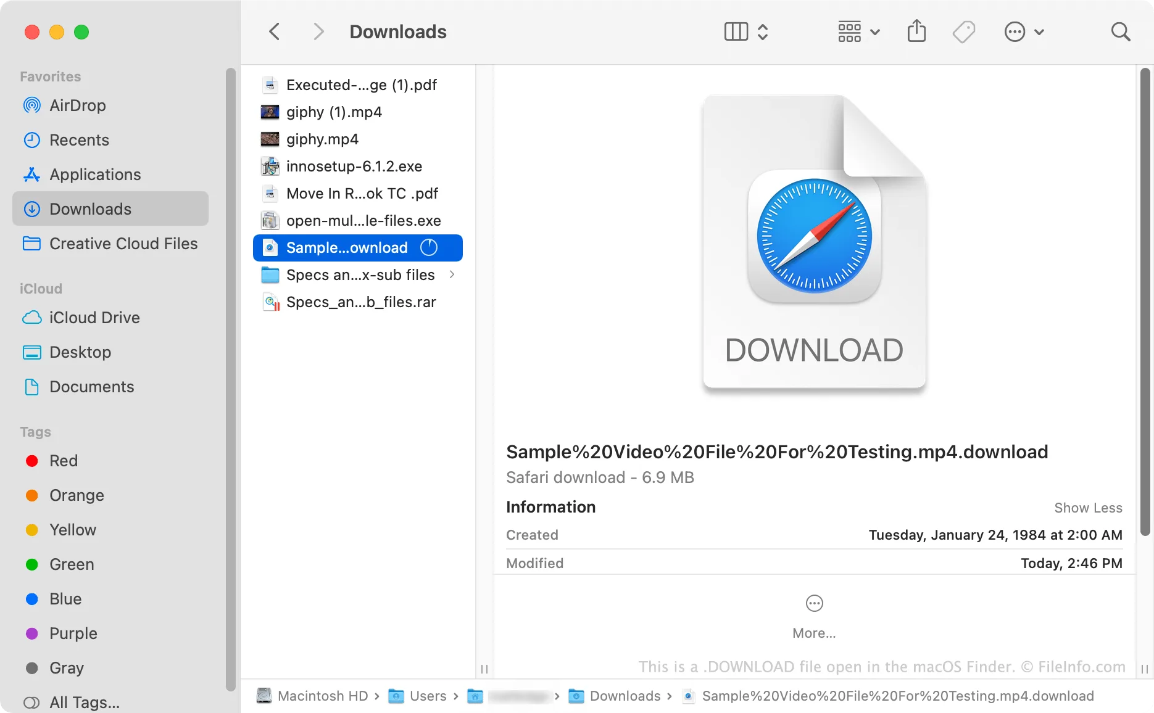This screenshot has height=713, width=1154.
Task: Select the Red tag
Action: [110, 461]
